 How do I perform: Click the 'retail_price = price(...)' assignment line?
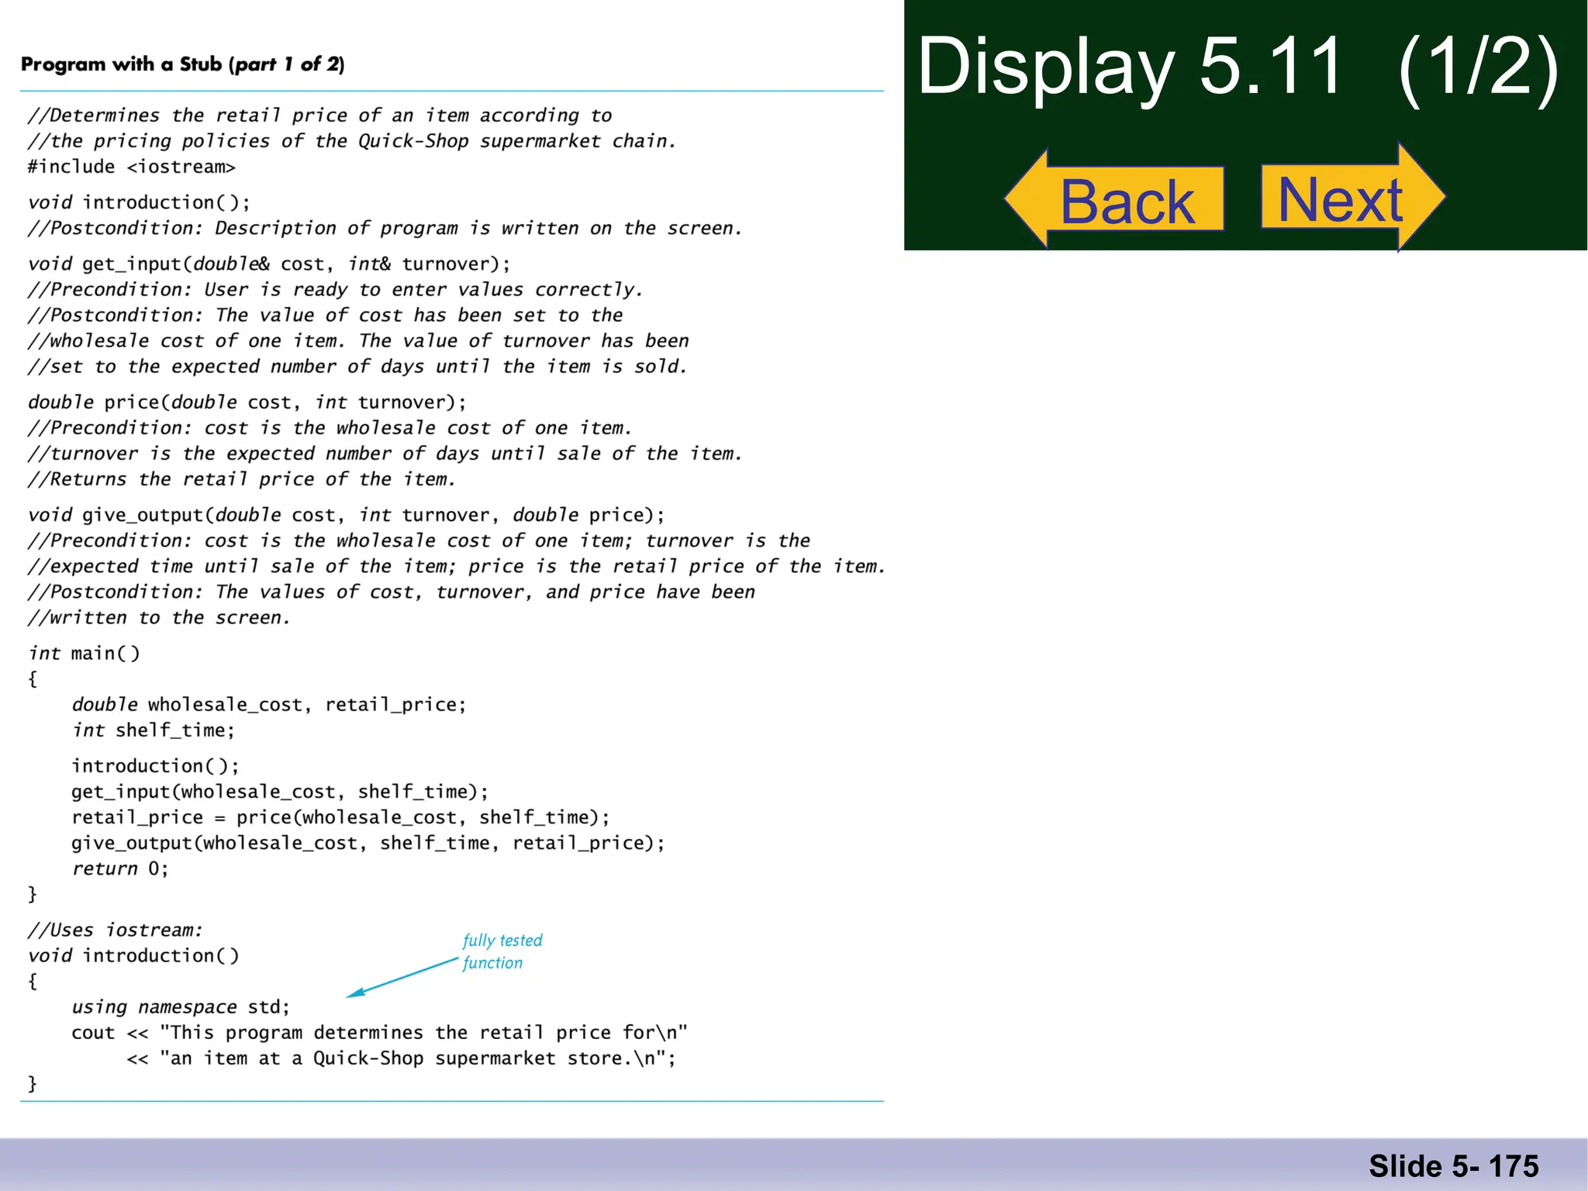(x=341, y=816)
